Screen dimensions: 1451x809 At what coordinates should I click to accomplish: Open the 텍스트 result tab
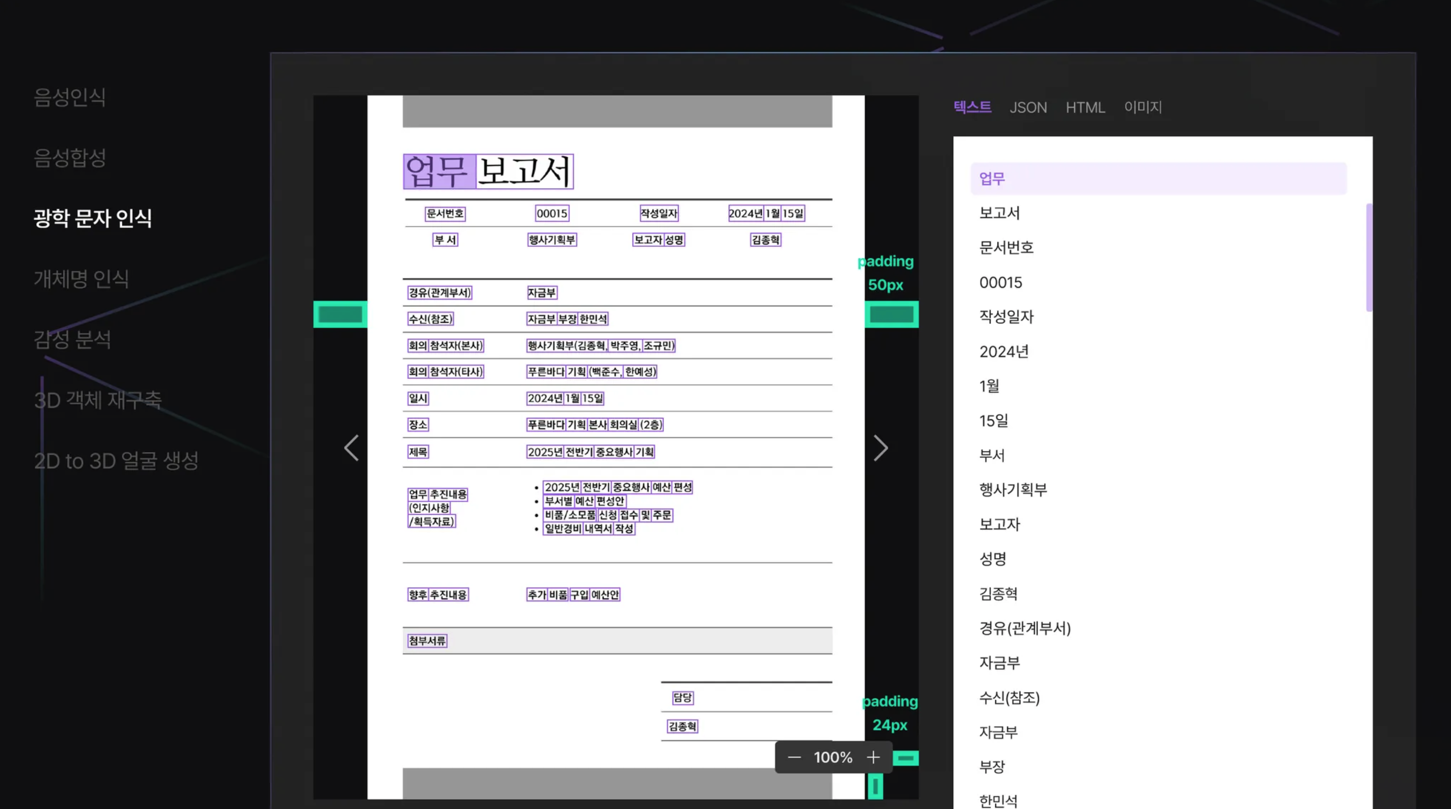point(972,107)
